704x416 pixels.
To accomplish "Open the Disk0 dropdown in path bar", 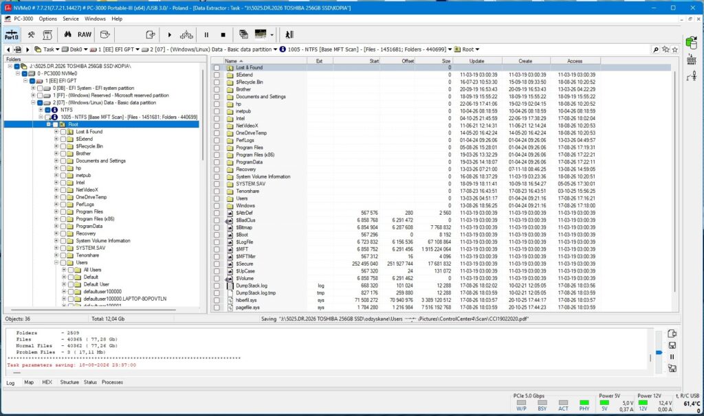I will pyautogui.click(x=86, y=49).
